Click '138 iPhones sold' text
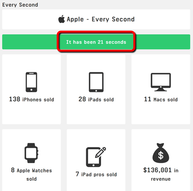 31,99
